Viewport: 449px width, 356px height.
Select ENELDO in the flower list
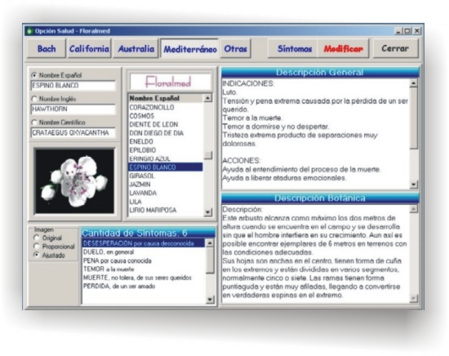(x=166, y=141)
